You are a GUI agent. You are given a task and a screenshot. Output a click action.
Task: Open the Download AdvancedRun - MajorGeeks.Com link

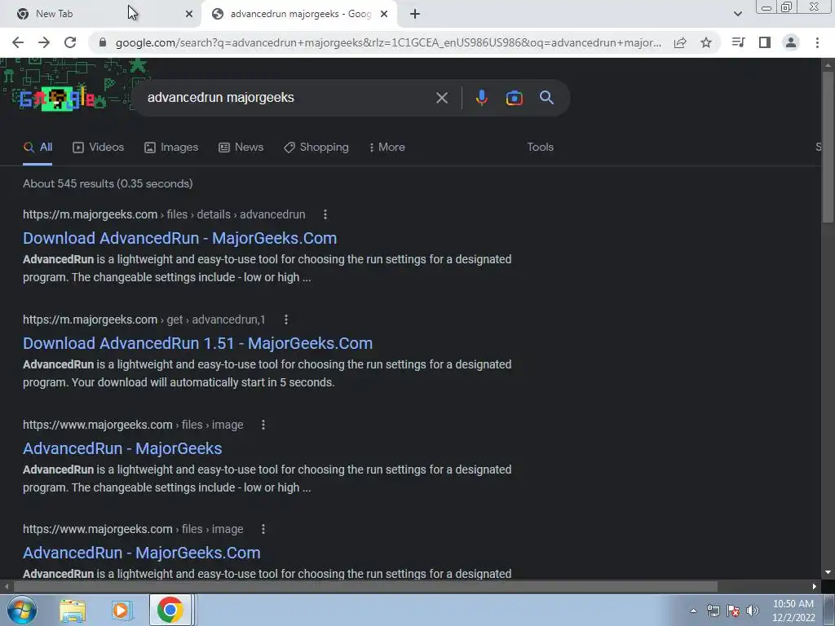(179, 238)
